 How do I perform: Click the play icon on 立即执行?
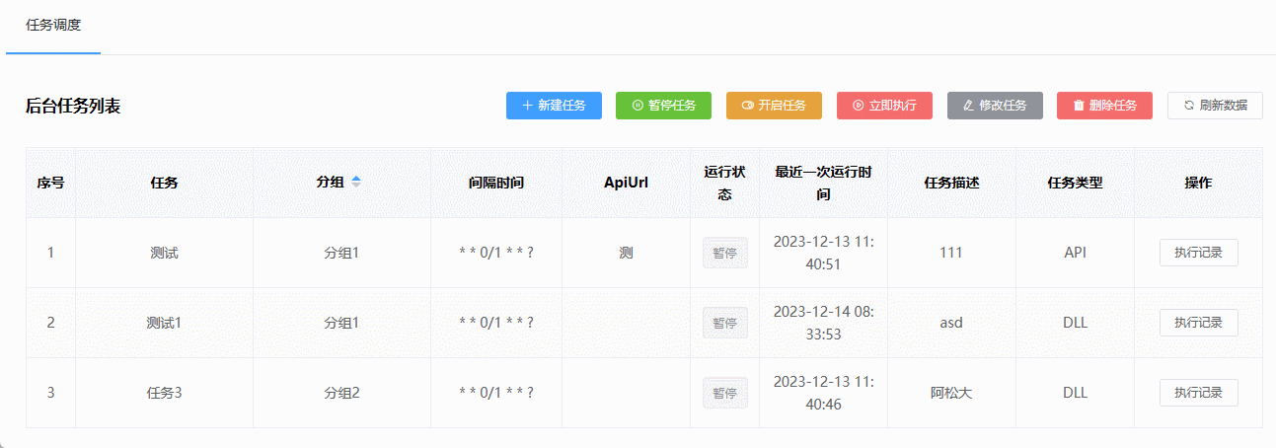(x=859, y=106)
